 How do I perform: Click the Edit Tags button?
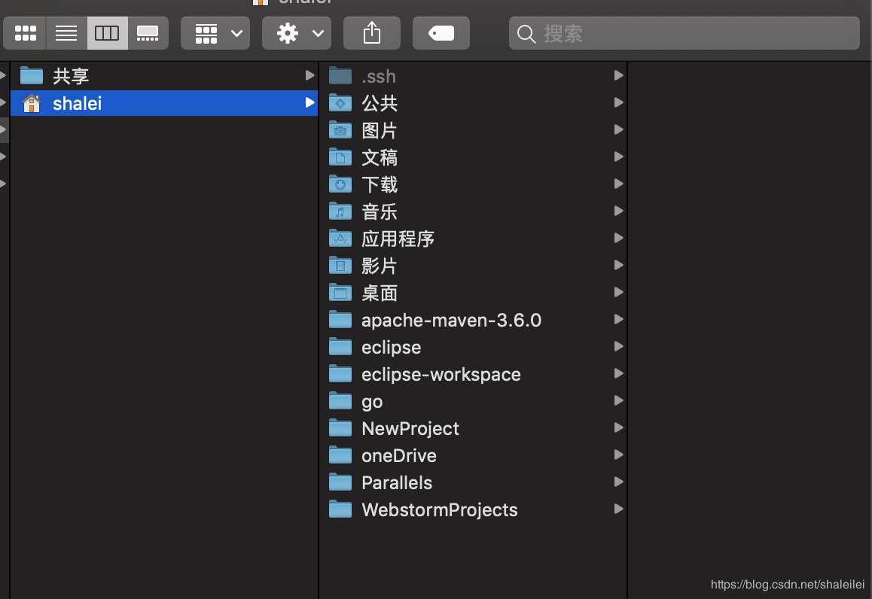click(x=441, y=33)
